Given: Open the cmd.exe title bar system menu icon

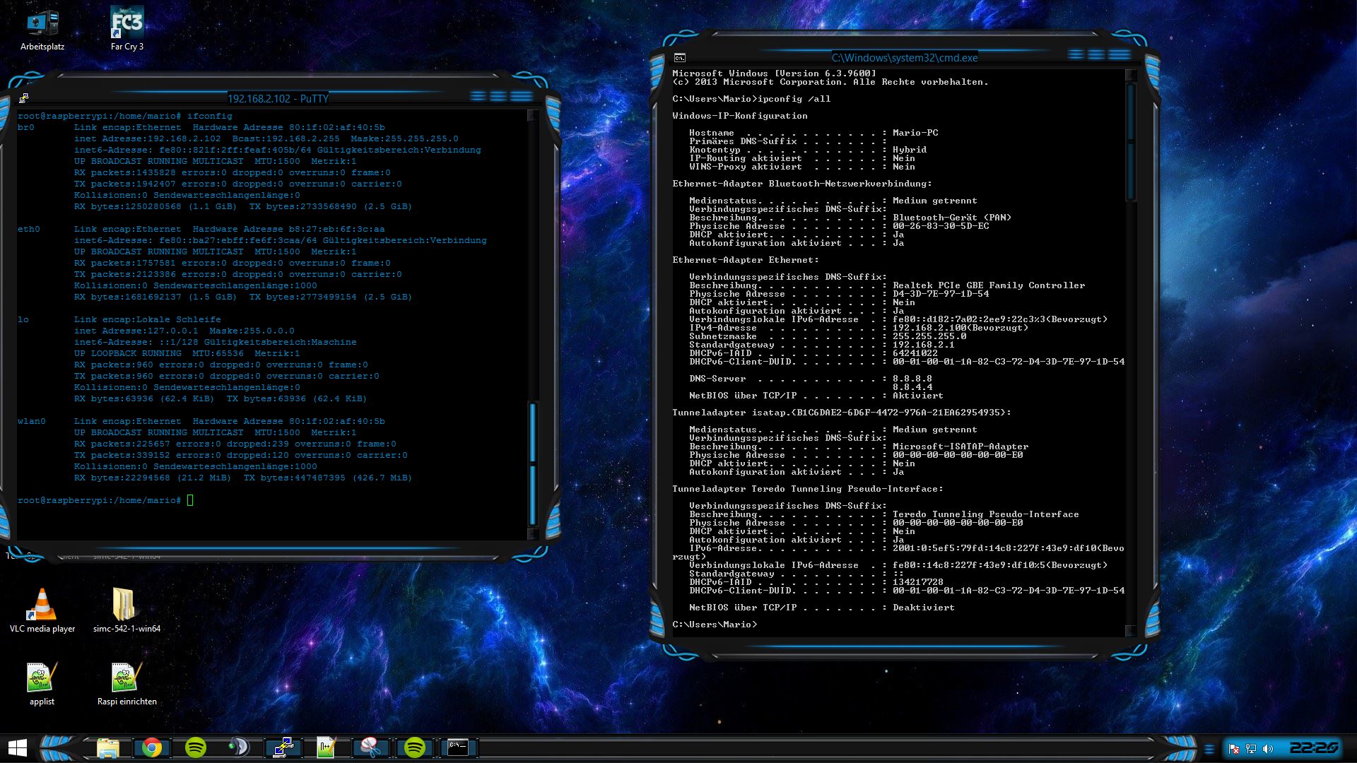Looking at the screenshot, I should (679, 58).
